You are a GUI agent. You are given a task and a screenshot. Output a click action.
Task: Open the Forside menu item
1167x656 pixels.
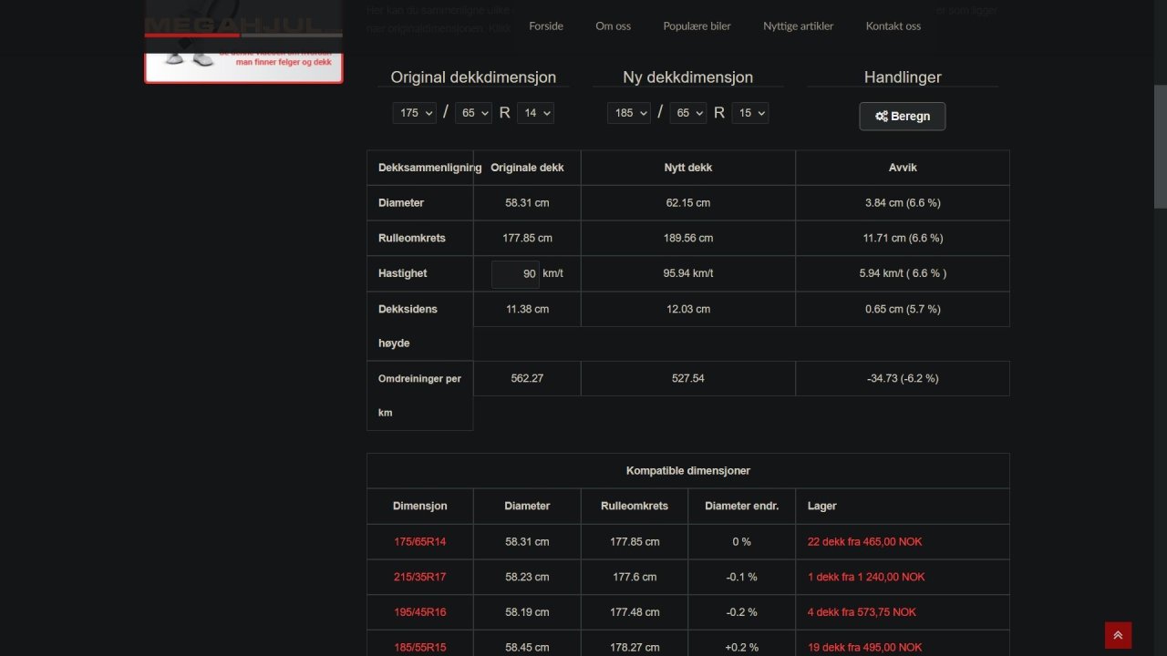point(546,26)
